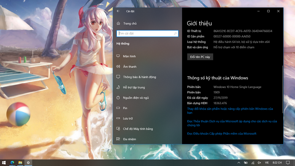Viewport: 295px width, 166px height.
Task: Open the change product key link
Action: 230,110
